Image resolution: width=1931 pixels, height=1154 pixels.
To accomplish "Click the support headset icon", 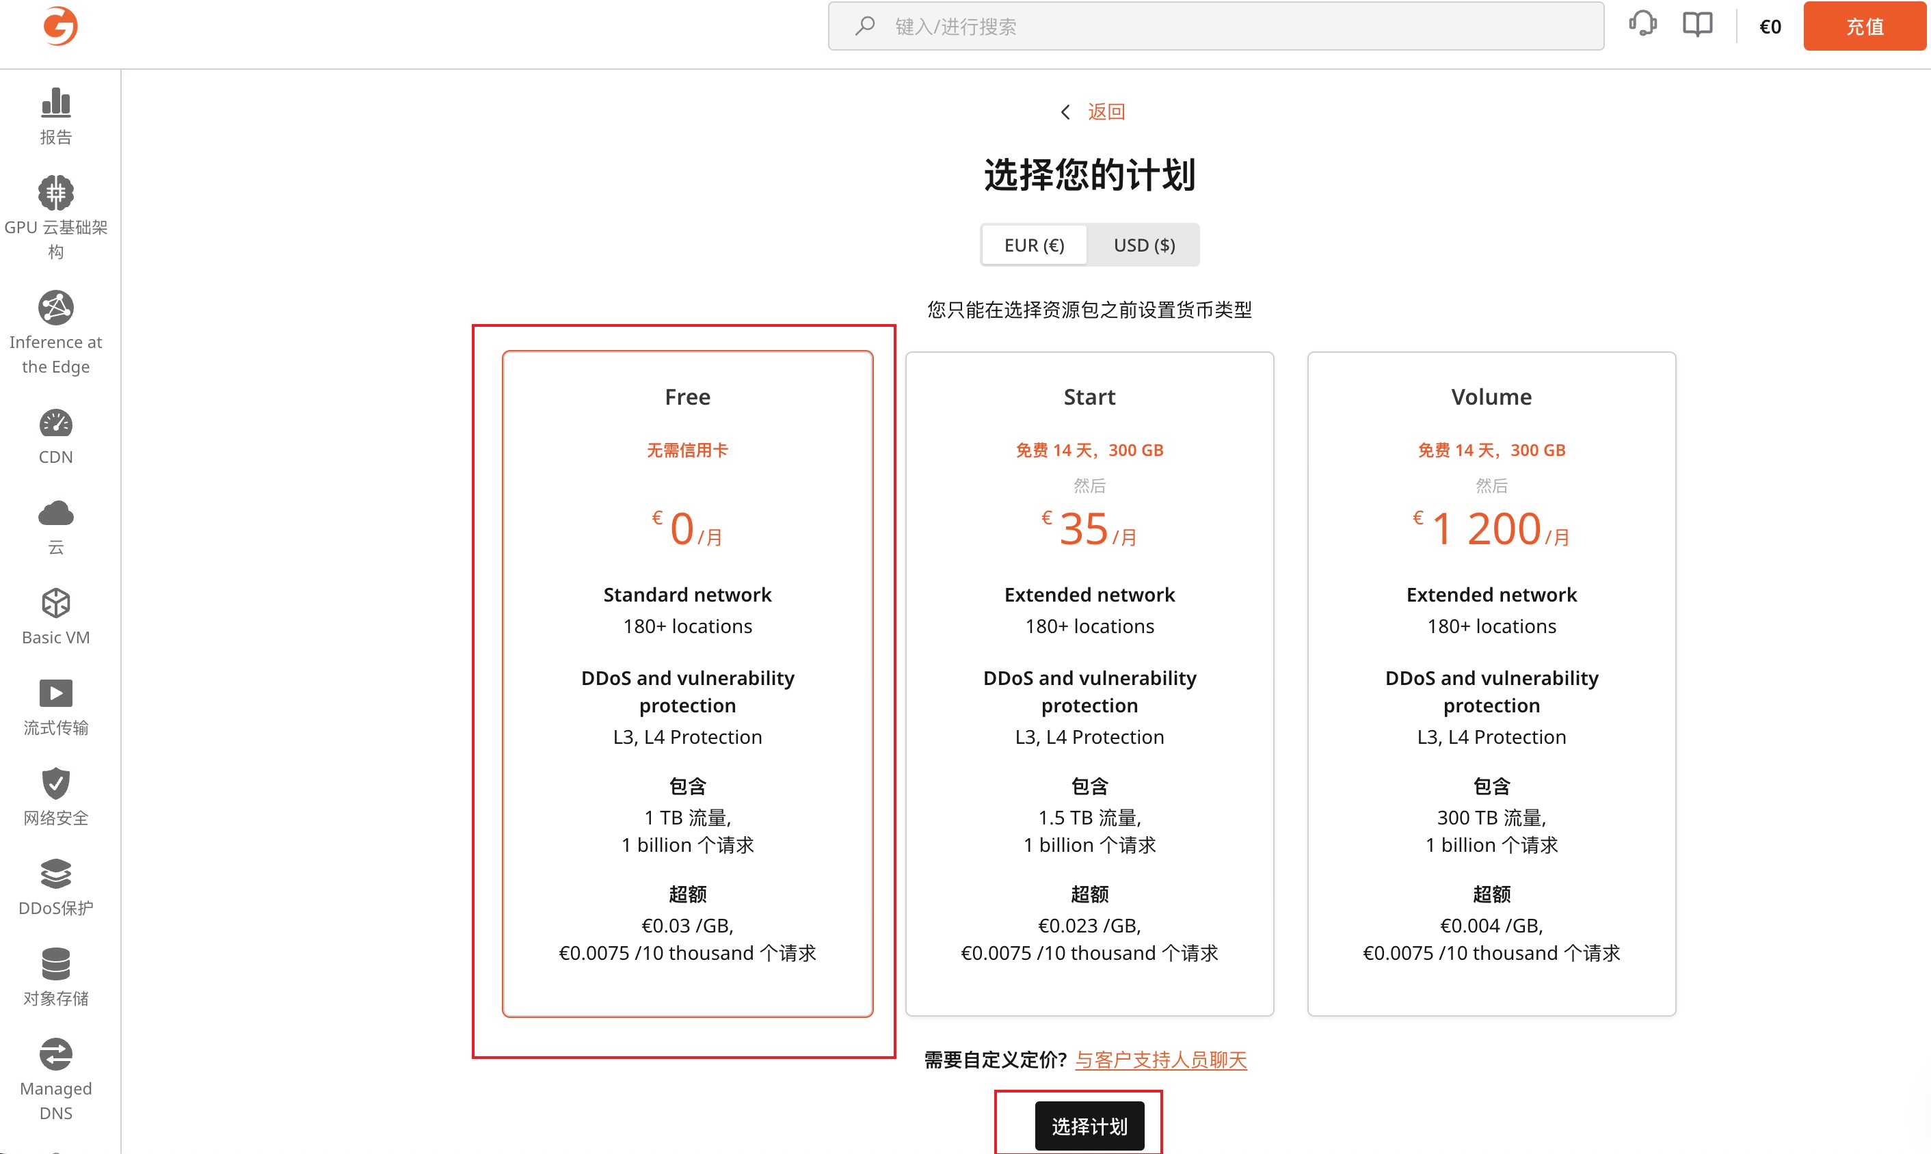I will (1642, 25).
